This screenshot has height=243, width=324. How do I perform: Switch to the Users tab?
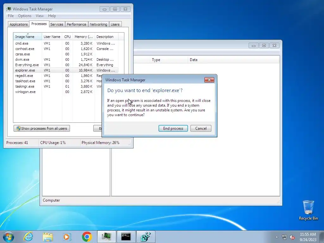pos(115,24)
